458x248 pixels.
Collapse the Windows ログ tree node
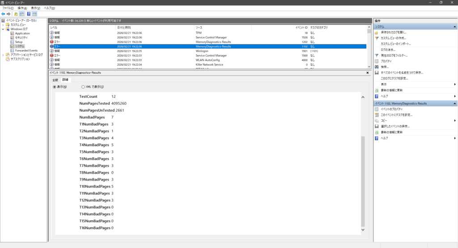coord(3,29)
